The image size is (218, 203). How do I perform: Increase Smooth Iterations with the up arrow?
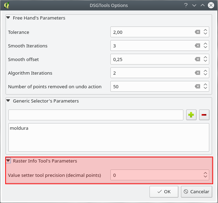pyautogui.click(x=205, y=44)
